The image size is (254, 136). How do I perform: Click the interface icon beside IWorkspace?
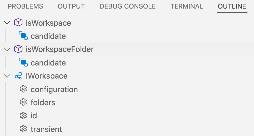(x=18, y=76)
